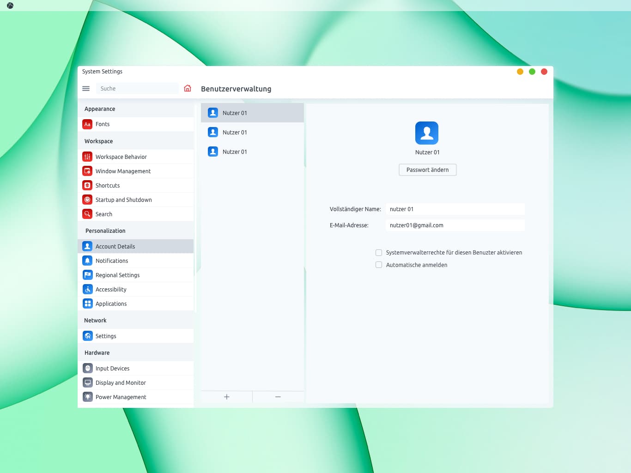Click the red home icon
Image resolution: width=631 pixels, height=473 pixels.
click(x=188, y=88)
